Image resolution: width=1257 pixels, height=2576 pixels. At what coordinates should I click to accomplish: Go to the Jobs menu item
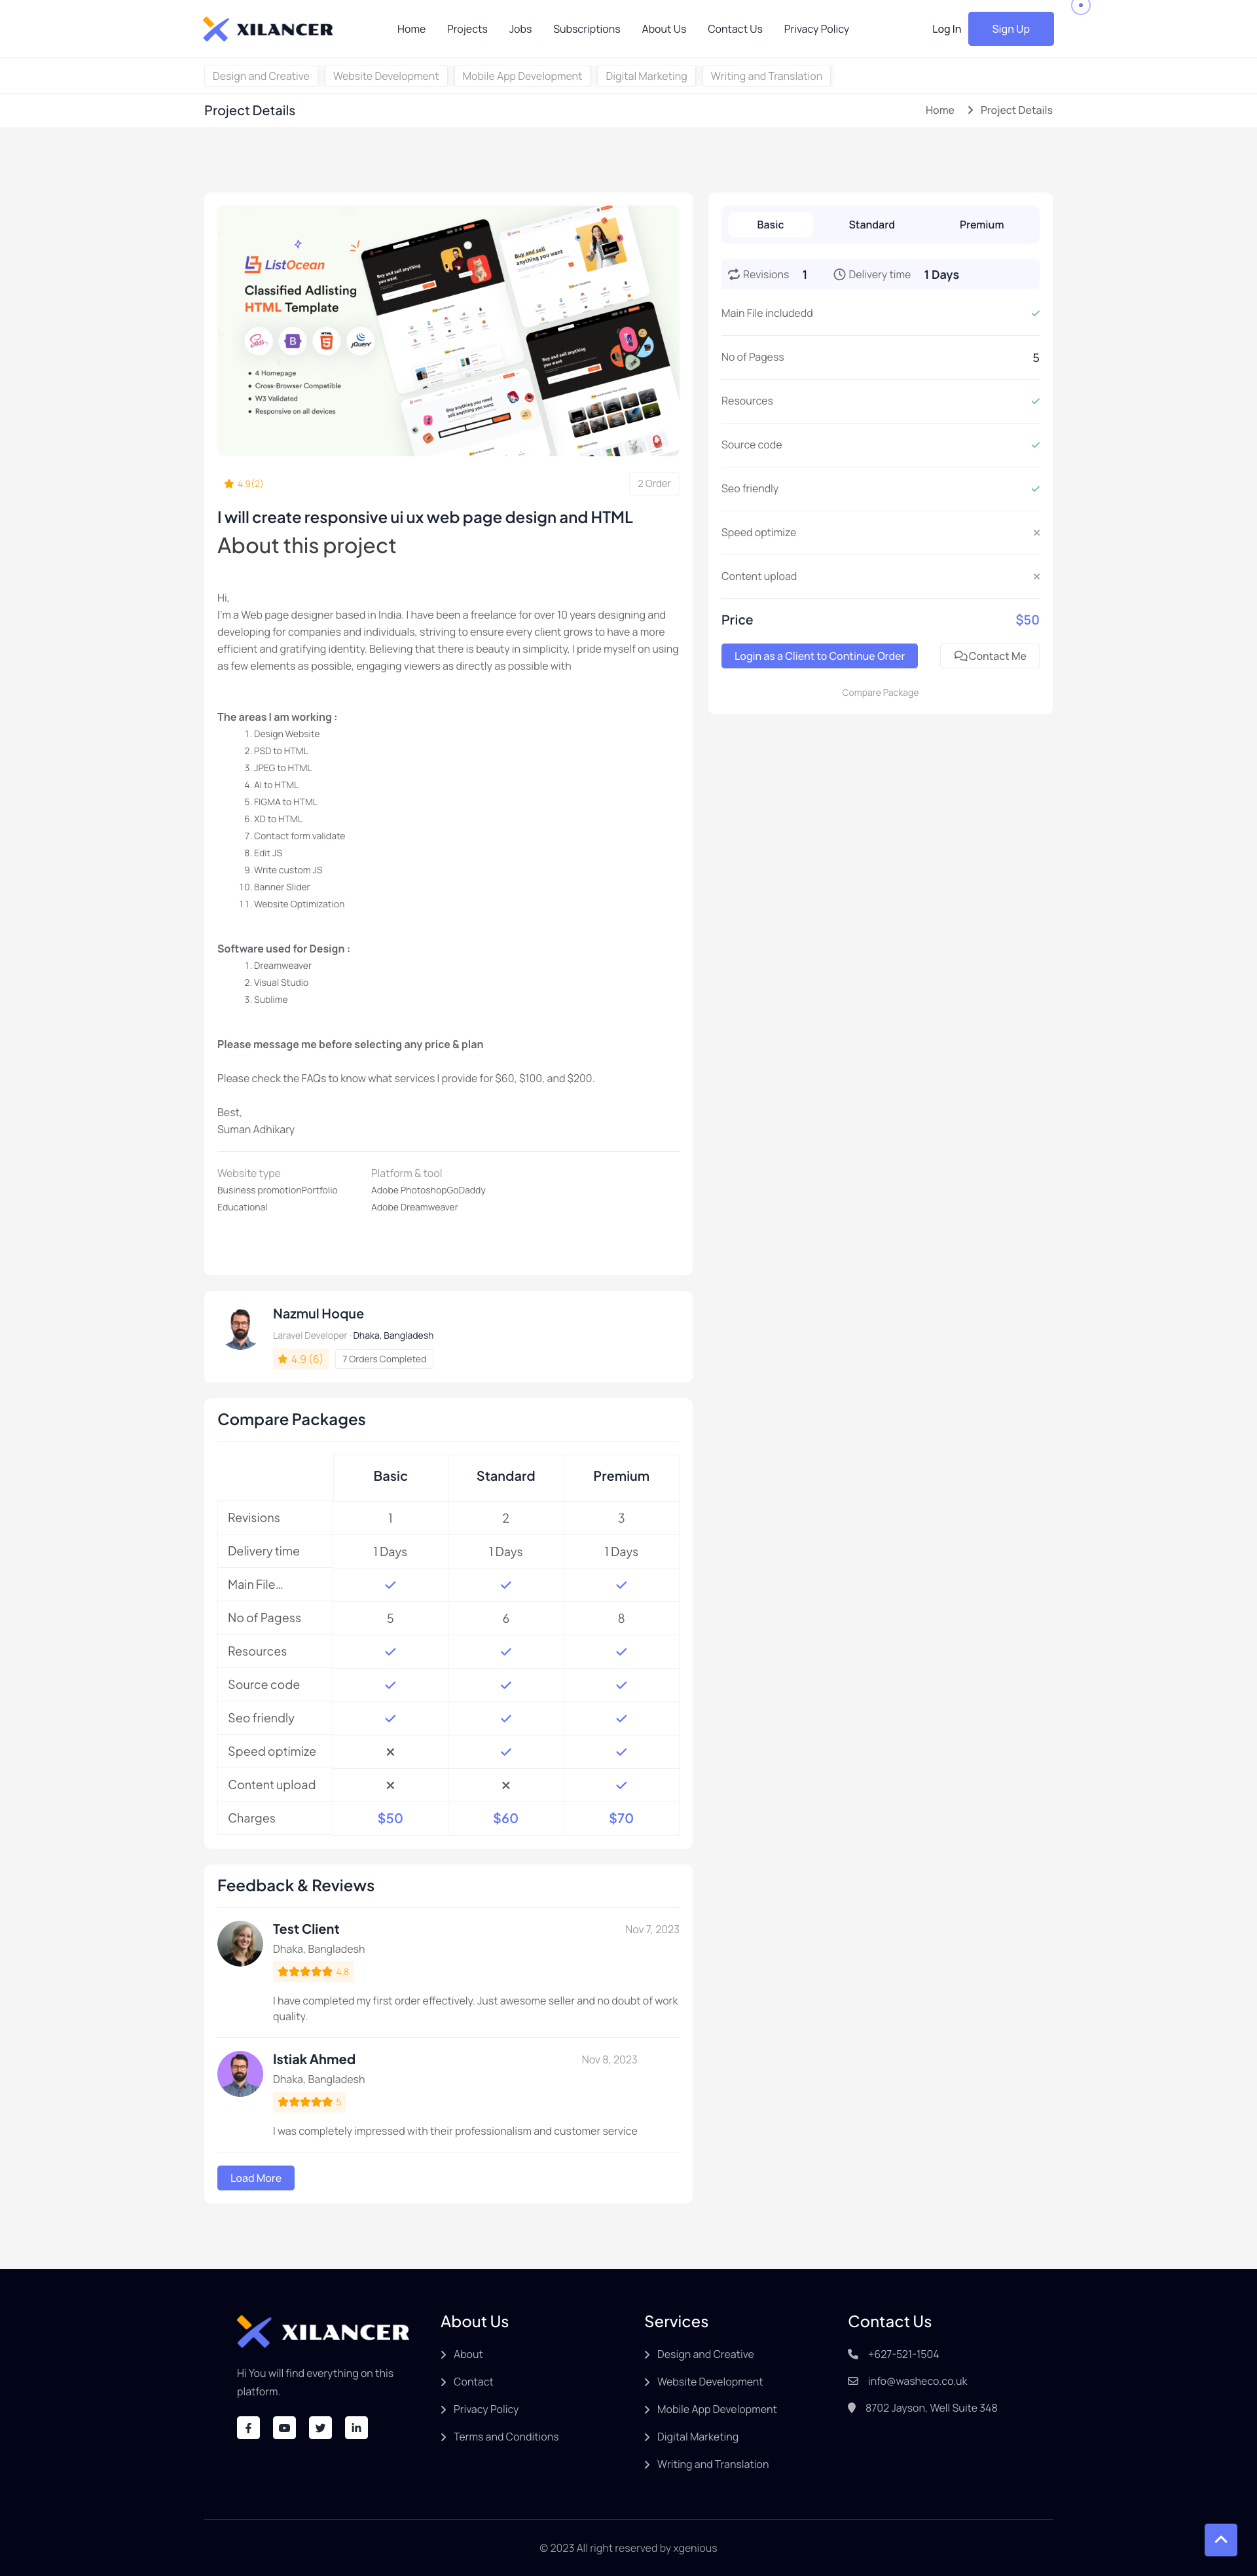(520, 29)
